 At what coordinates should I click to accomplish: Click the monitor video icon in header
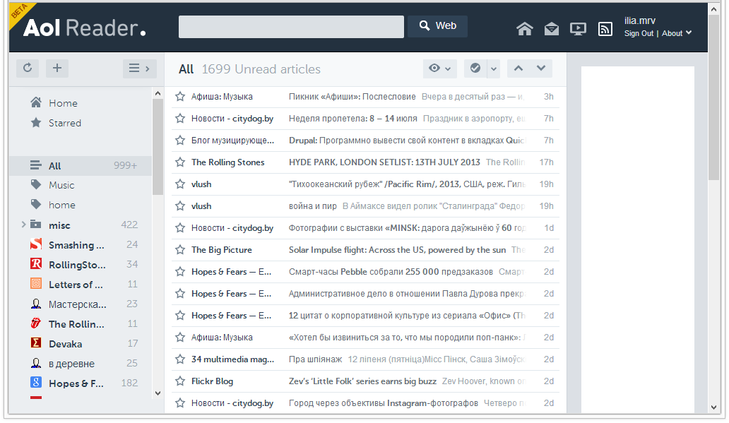[x=578, y=29]
